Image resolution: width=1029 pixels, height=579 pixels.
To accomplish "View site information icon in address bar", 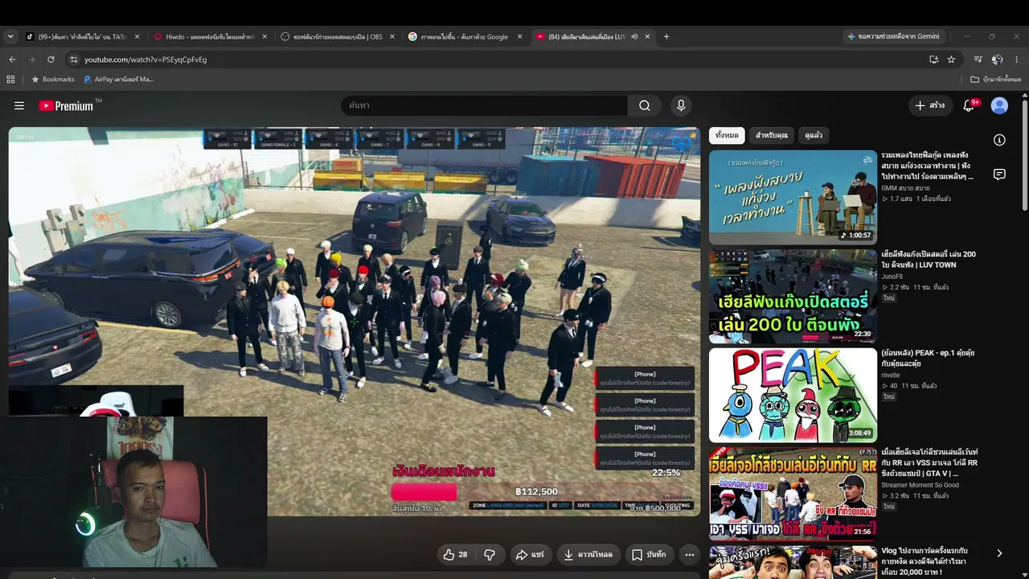I will click(x=74, y=60).
